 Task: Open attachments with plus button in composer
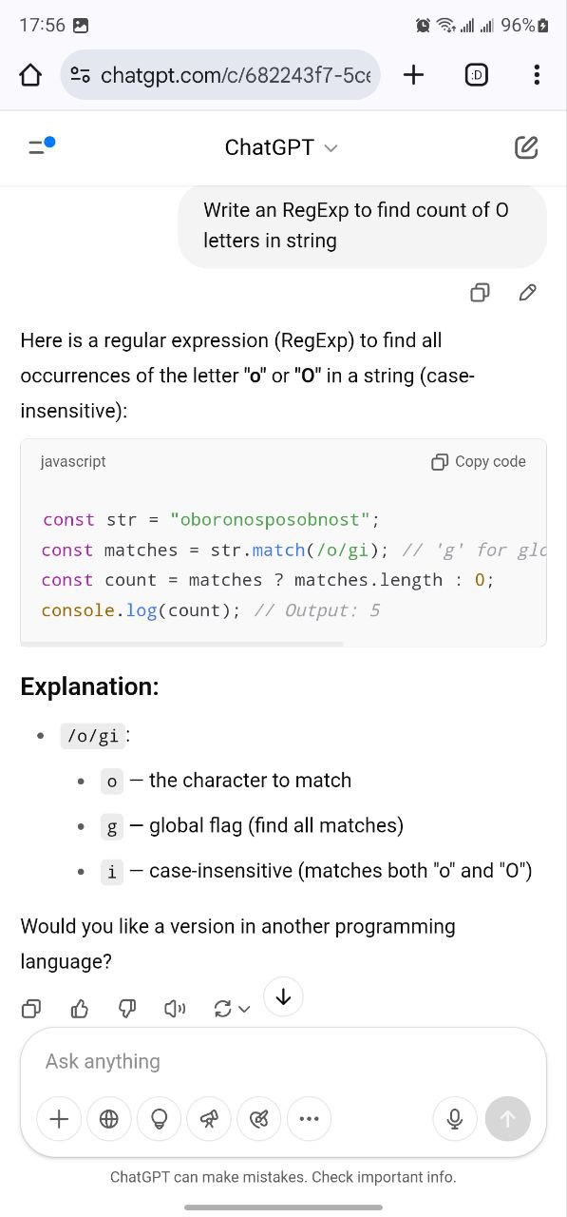(x=59, y=1119)
